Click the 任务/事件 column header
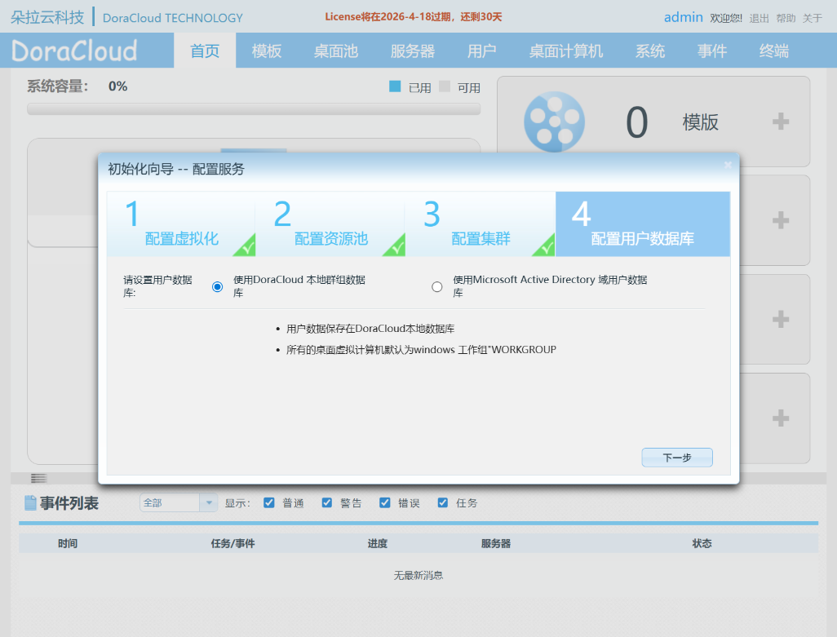The height and width of the screenshot is (637, 837). [232, 543]
